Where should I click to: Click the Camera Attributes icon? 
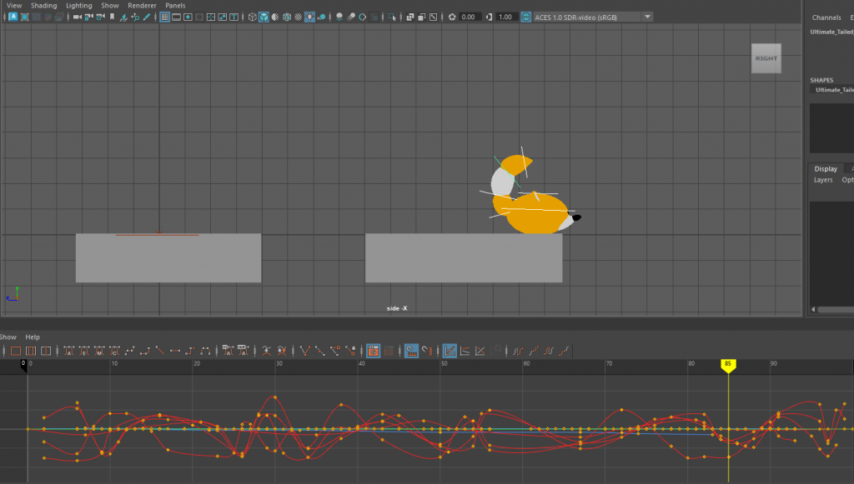[100, 17]
